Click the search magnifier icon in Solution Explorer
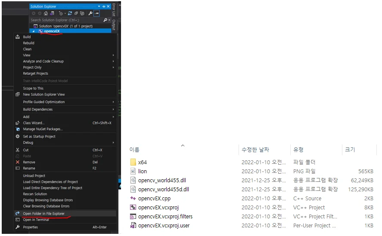This screenshot has height=236, width=382. 105,20
